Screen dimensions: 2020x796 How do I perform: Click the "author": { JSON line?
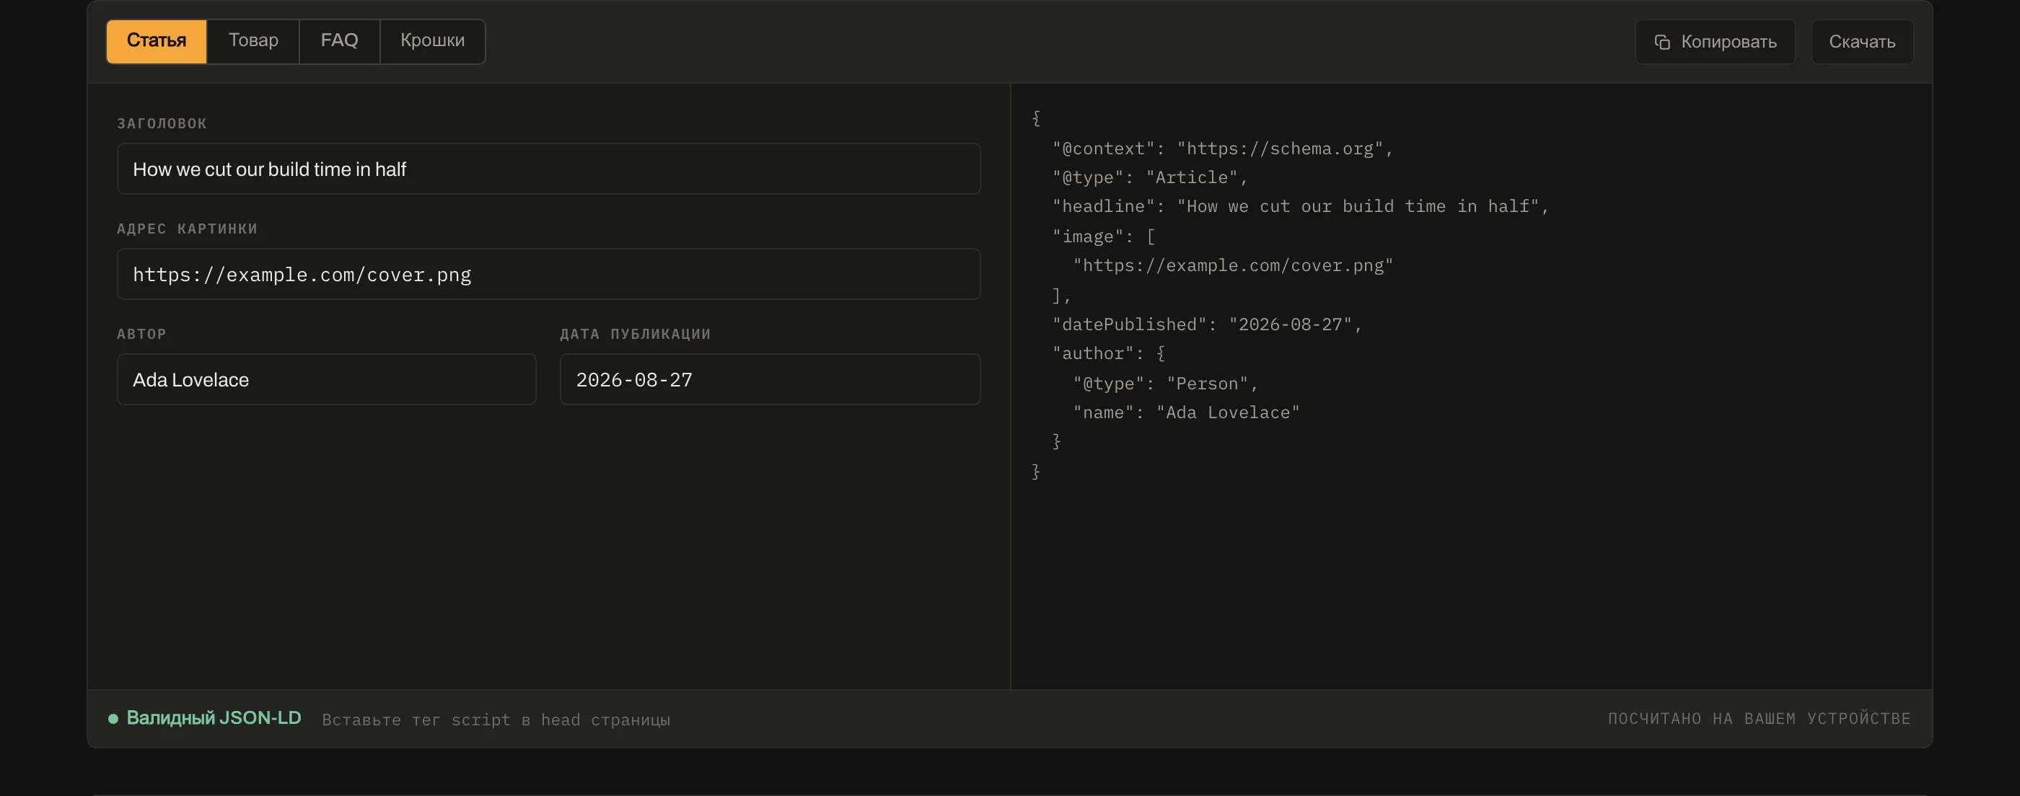pos(1109,353)
